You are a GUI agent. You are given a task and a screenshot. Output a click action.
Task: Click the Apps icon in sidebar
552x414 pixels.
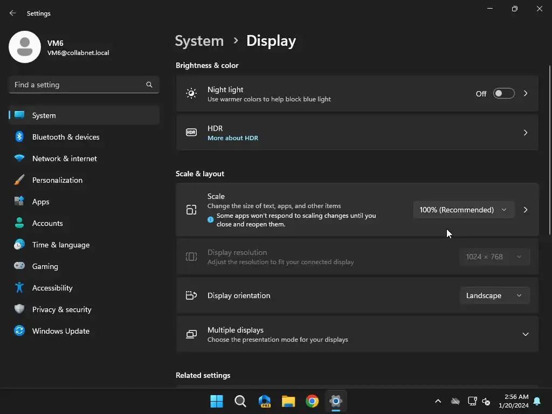pyautogui.click(x=19, y=202)
